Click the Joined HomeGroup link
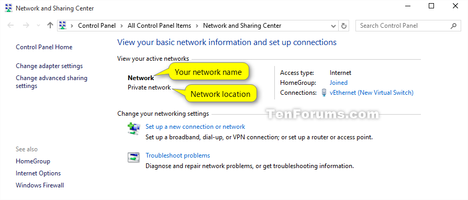The height and width of the screenshot is (200, 468). click(x=339, y=83)
